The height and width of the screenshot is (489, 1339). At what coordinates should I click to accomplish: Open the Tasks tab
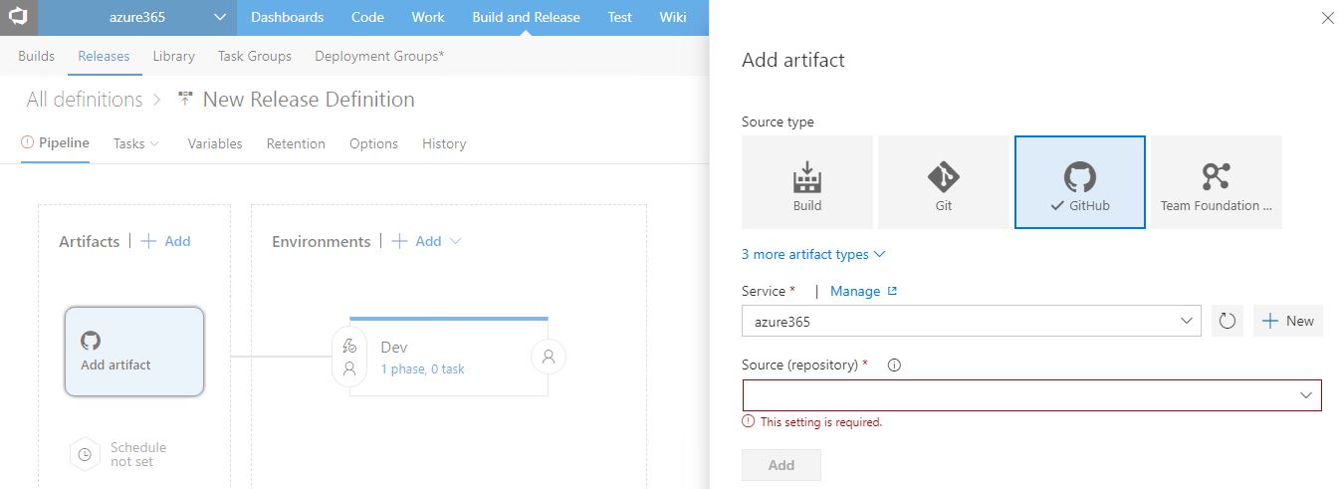tap(136, 143)
